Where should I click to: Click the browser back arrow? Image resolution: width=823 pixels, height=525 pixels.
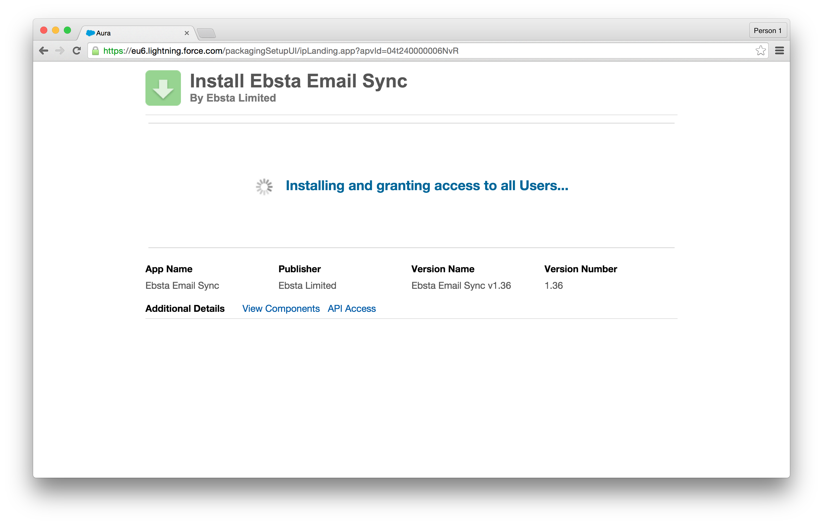pyautogui.click(x=43, y=51)
